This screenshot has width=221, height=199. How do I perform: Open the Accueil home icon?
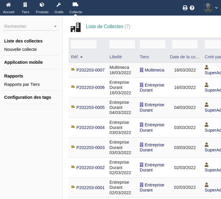click(9, 5)
